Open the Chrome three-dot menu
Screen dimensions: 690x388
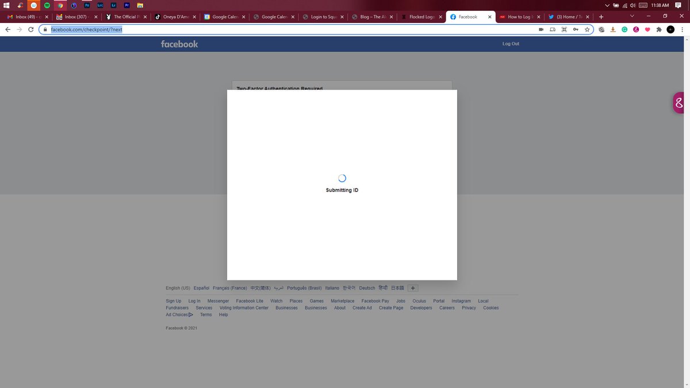tap(683, 29)
